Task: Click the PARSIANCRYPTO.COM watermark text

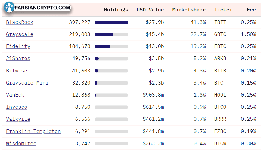Action: (x=42, y=8)
